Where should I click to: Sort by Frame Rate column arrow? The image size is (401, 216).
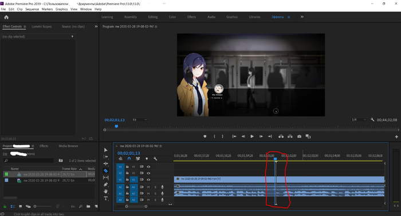coord(81,169)
